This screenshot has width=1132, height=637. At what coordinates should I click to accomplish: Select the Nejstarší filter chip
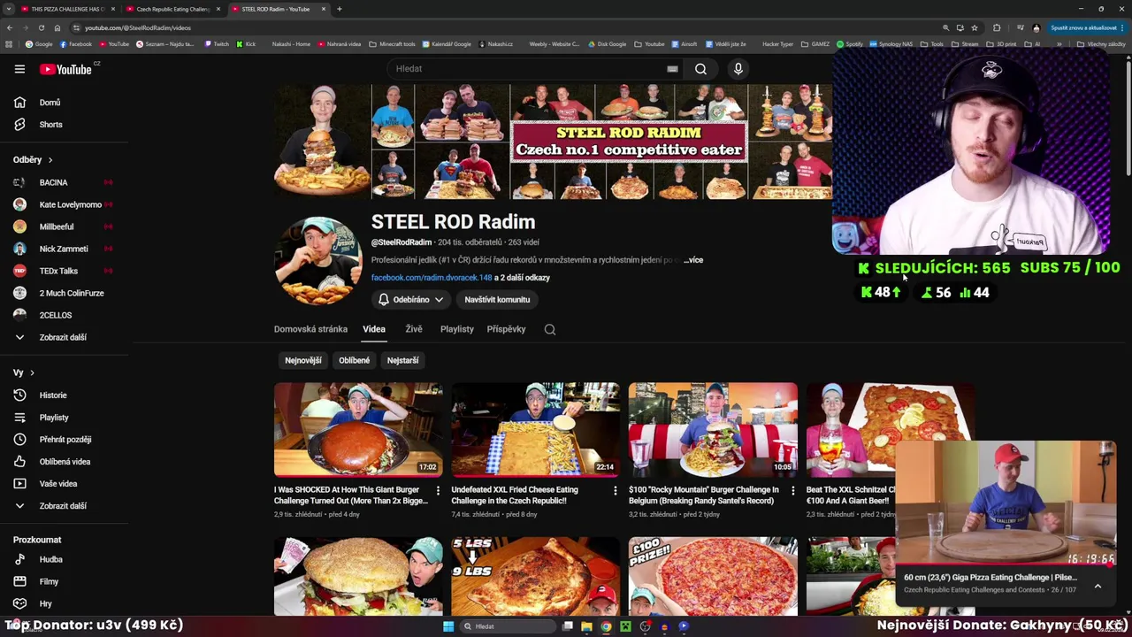pyautogui.click(x=403, y=360)
